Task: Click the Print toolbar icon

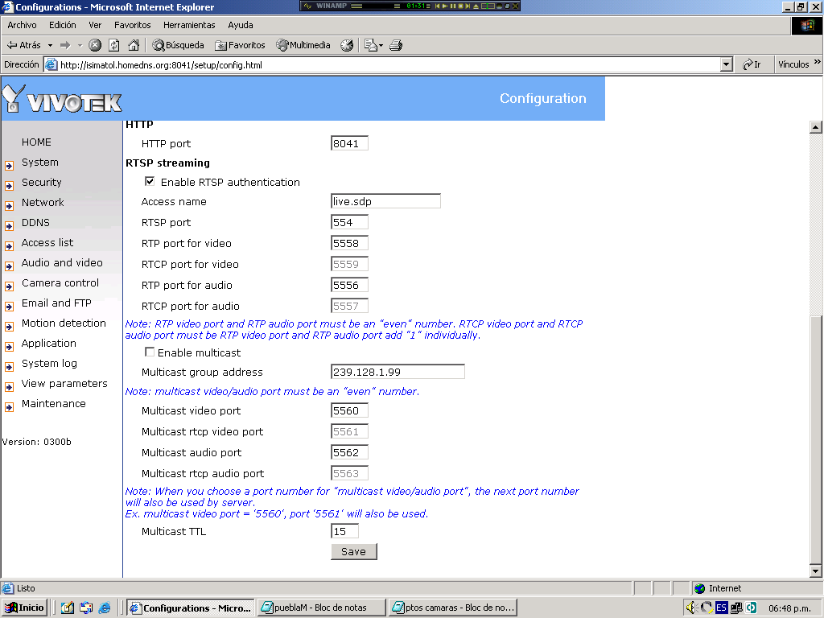Action: 396,45
